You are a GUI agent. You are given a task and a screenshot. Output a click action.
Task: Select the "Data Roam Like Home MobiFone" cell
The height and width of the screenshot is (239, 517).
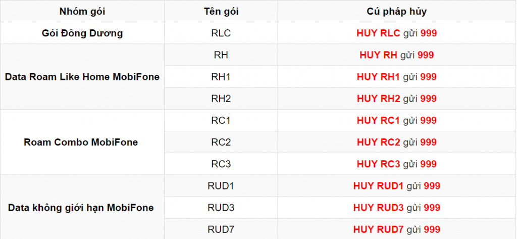[x=82, y=77]
